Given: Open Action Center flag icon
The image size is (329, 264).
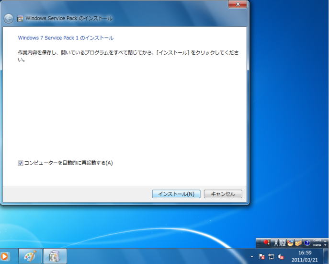Looking at the screenshot, I should pyautogui.click(x=261, y=257).
